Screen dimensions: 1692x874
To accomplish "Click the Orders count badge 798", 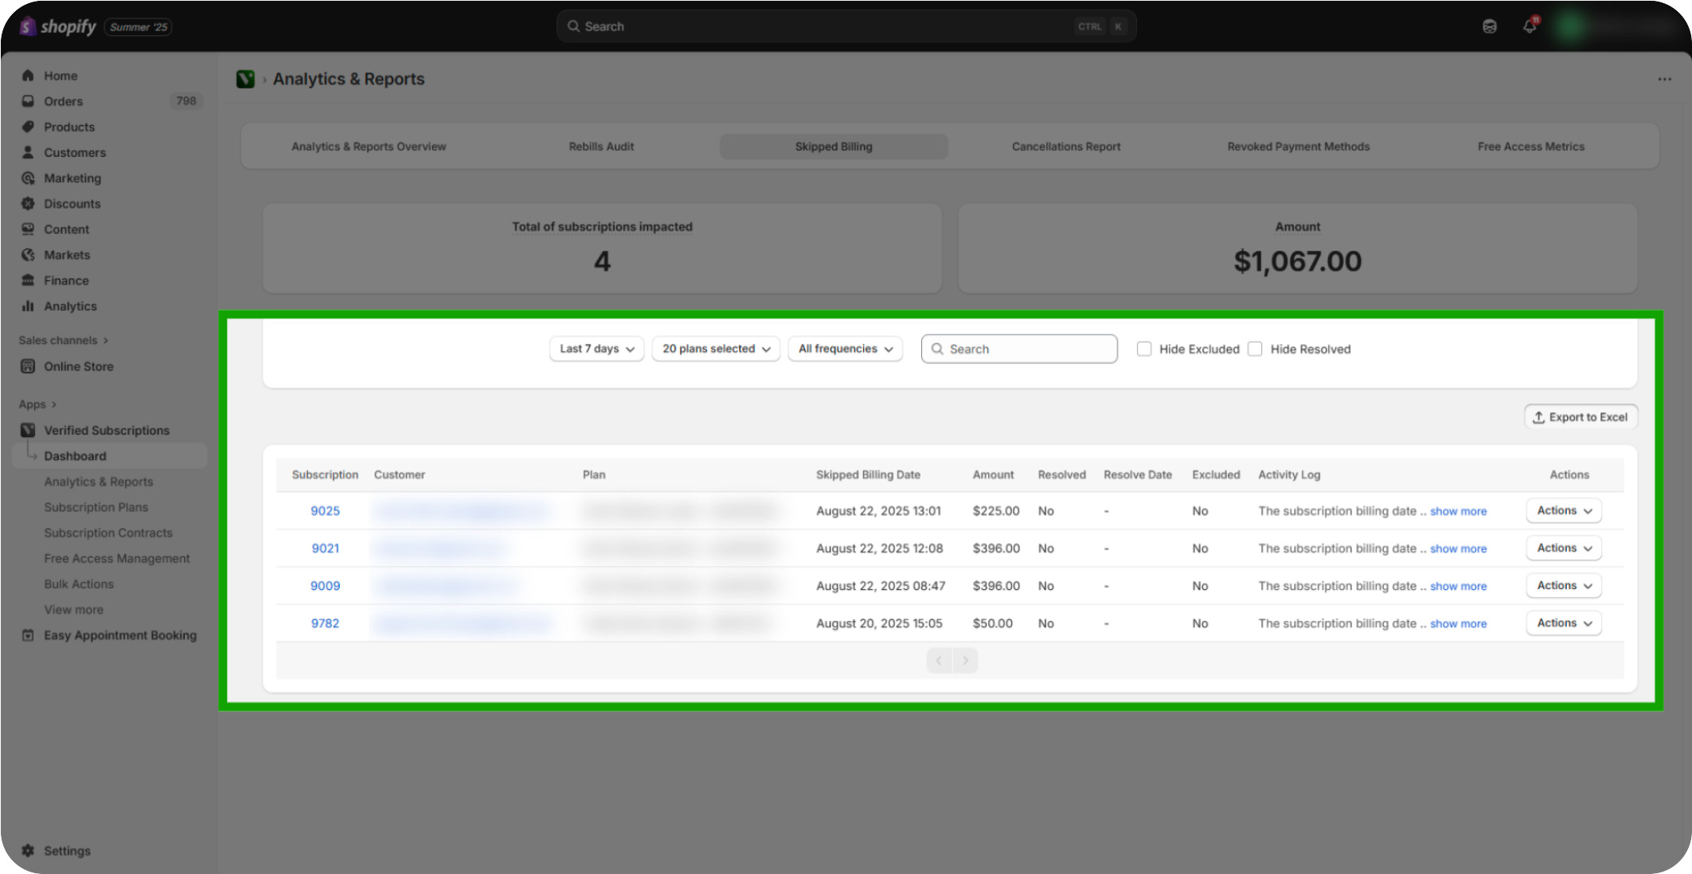I will [186, 101].
